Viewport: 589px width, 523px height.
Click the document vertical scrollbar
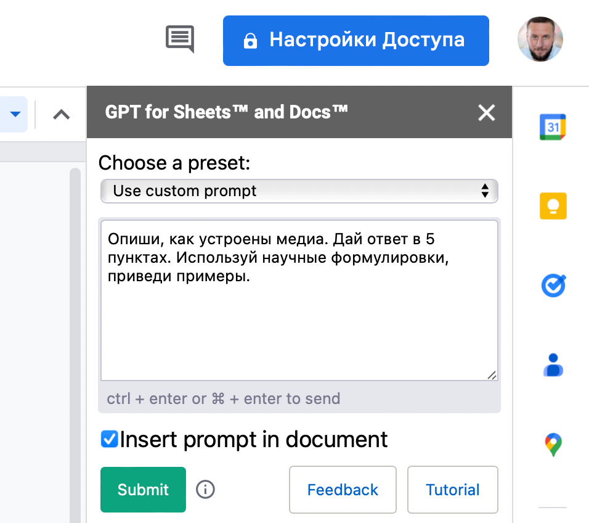click(75, 345)
